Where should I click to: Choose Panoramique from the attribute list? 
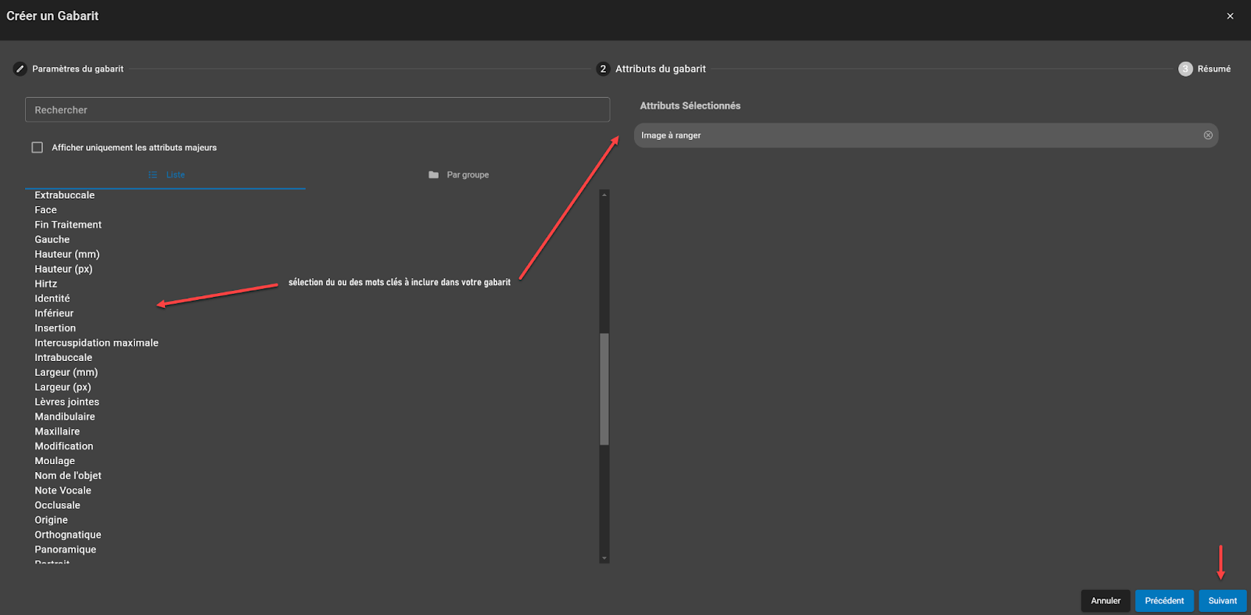(x=65, y=549)
